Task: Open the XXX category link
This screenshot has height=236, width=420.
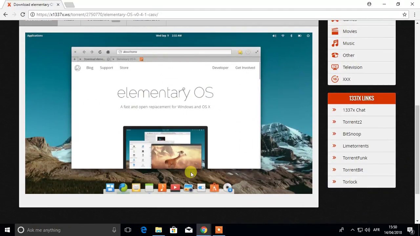Action: [x=346, y=79]
